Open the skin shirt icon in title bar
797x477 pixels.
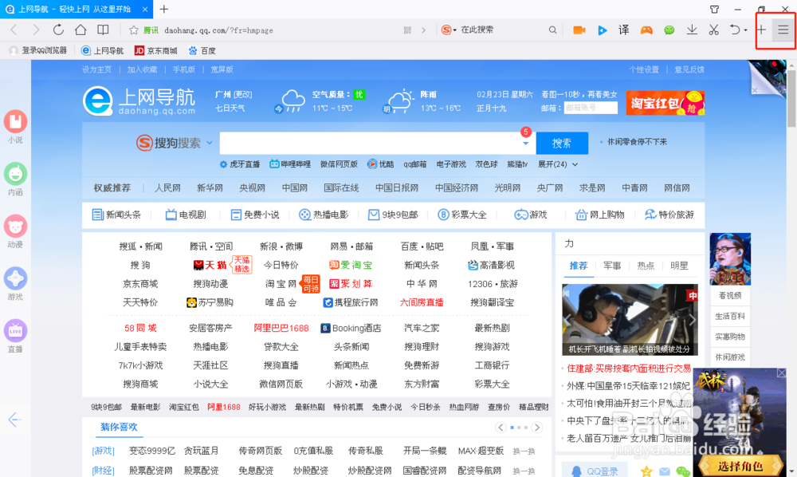(x=714, y=9)
